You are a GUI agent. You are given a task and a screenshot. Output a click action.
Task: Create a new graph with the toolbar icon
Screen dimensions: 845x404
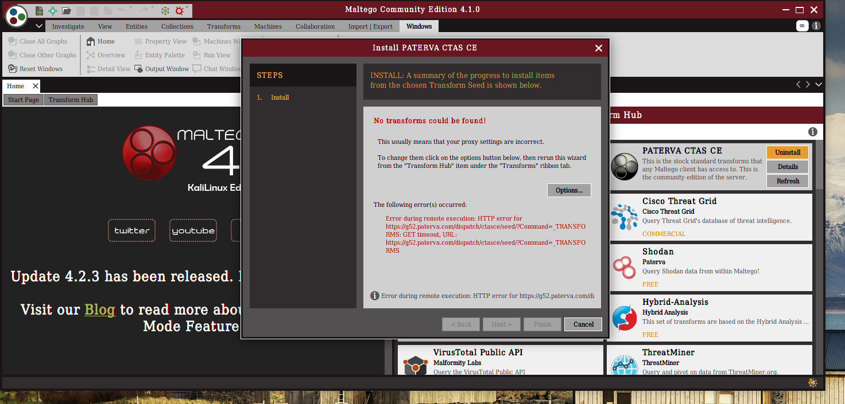pyautogui.click(x=40, y=10)
